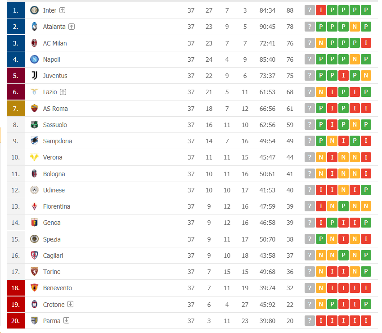
Task: Click the Napoli team badge
Action: tap(34, 59)
